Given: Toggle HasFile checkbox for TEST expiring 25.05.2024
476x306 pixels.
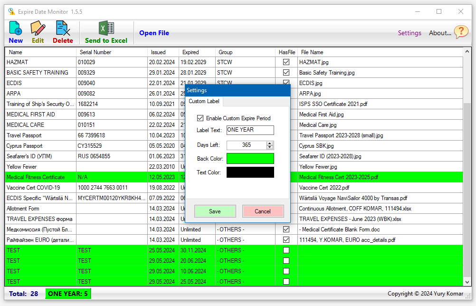Looking at the screenshot, I should click(x=286, y=282).
